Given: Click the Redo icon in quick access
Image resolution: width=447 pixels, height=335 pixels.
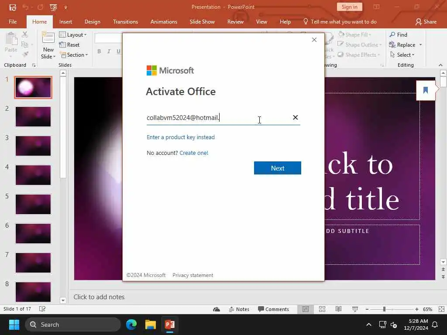Looking at the screenshot, I should [x=40, y=7].
